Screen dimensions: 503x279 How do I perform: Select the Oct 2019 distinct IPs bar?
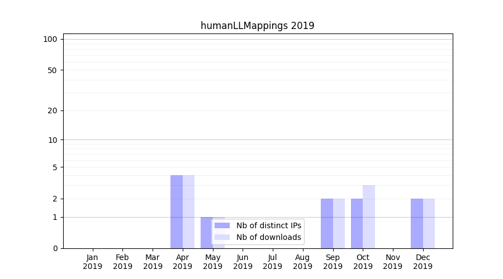[x=357, y=223]
